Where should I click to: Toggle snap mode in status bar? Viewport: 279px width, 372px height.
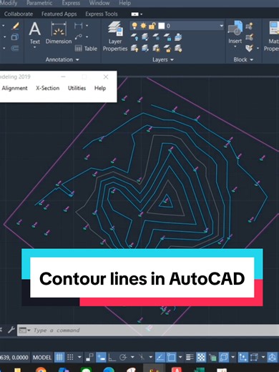point(70,357)
